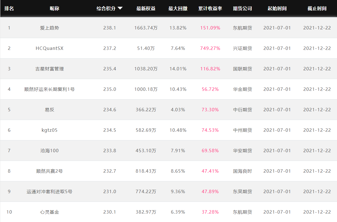Open the 吉星财富管理 nickname entry

click(49, 69)
